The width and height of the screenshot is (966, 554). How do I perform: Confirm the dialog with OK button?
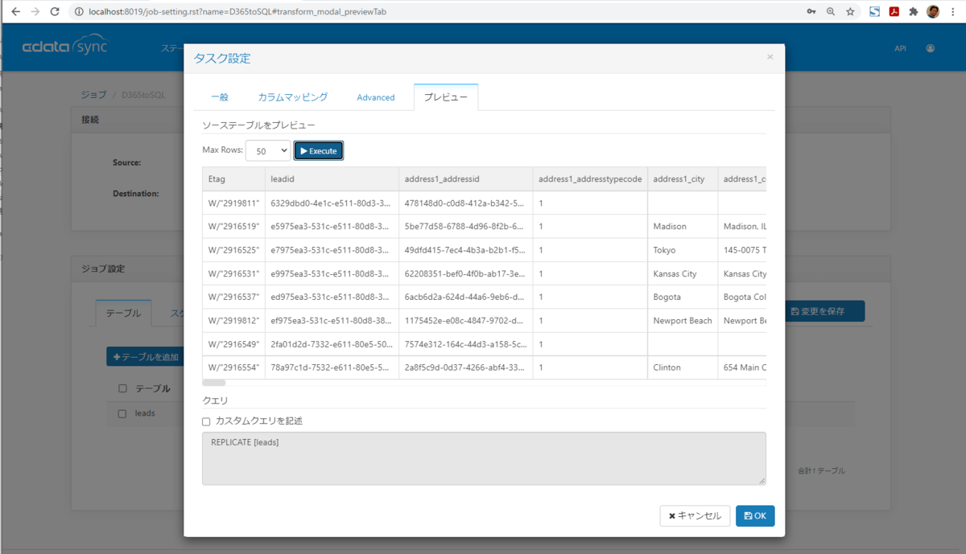pyautogui.click(x=755, y=515)
